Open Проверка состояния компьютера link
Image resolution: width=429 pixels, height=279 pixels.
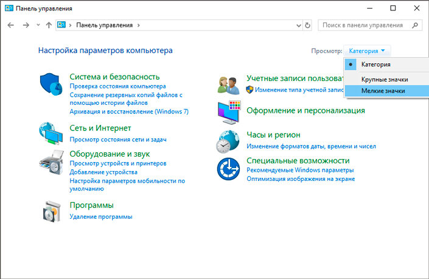[117, 87]
